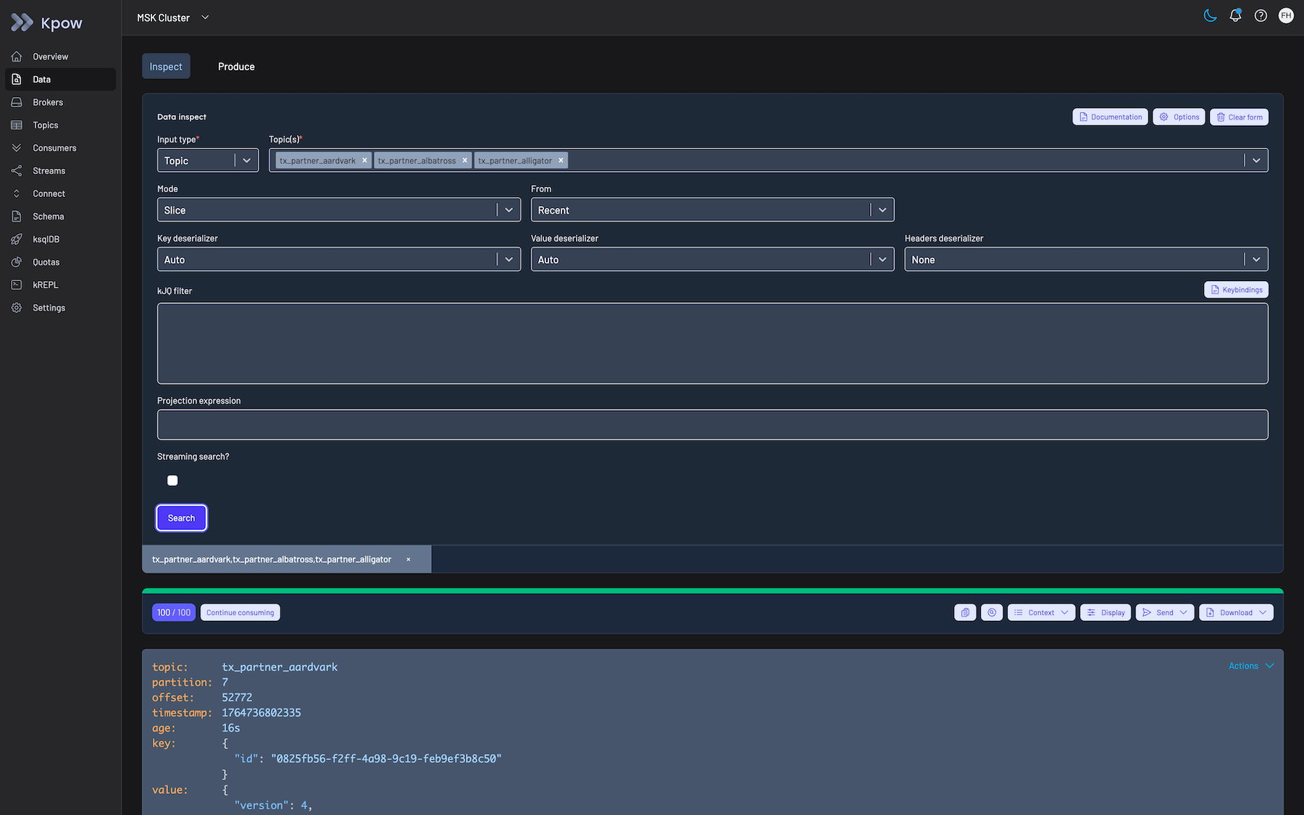Click the search-within-results icon next to copy
1304x815 pixels.
click(992, 612)
